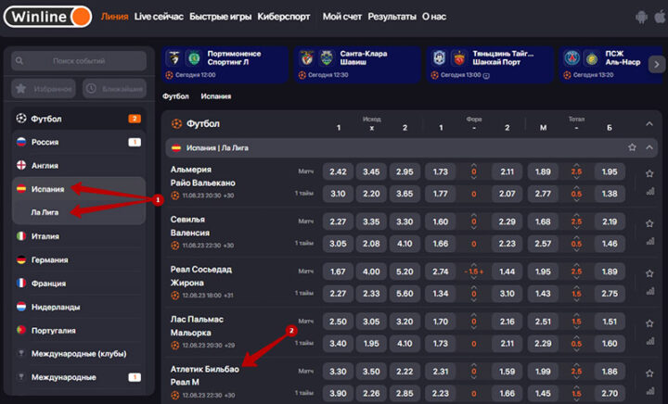Viewport: 668px width, 404px height.
Task: Favorite the Almería vs Rayo Vallecano match star
Action: click(649, 172)
